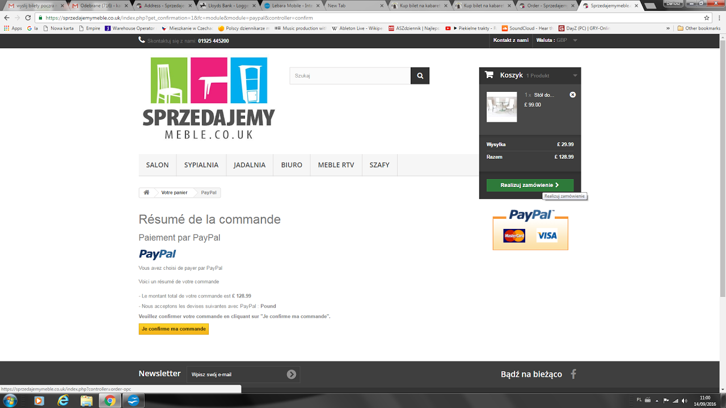Click in the Szukaj search field
726x408 pixels.
click(350, 76)
